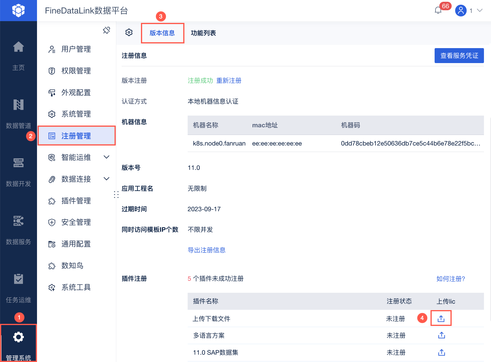The image size is (491, 362).
Task: Click the 导出注册信息 link
Action: point(206,250)
